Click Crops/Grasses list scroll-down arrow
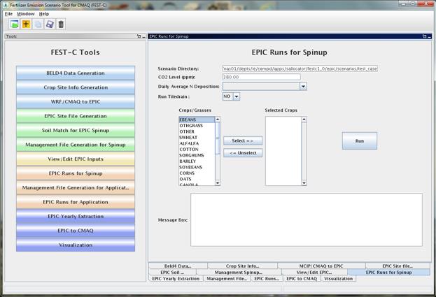This screenshot has height=297, width=436. 218,182
